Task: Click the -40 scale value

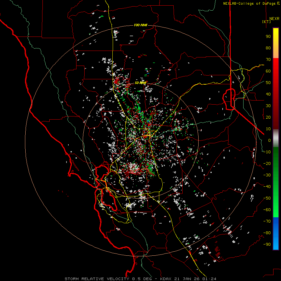Action: pyautogui.click(x=267, y=187)
